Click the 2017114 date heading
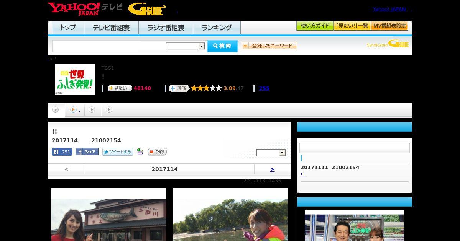460x241 pixels. point(164,169)
